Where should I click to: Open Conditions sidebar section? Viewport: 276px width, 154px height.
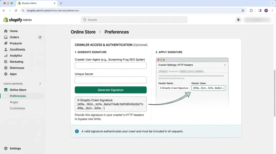(x=17, y=49)
